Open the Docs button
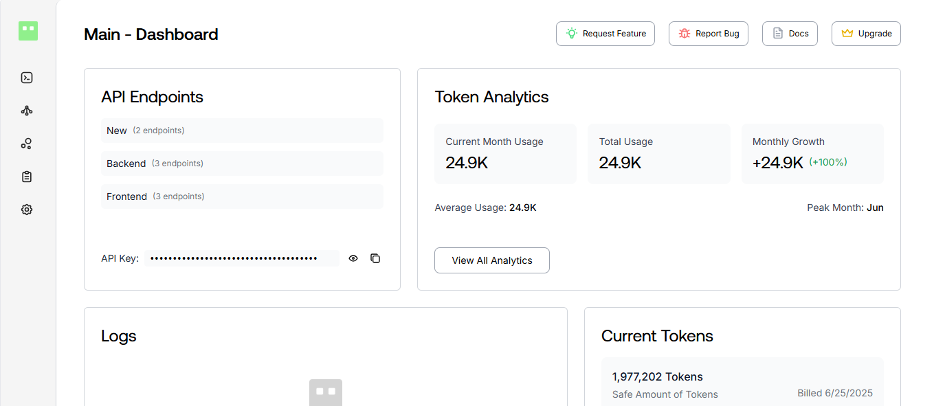Image resolution: width=934 pixels, height=406 pixels. [790, 34]
